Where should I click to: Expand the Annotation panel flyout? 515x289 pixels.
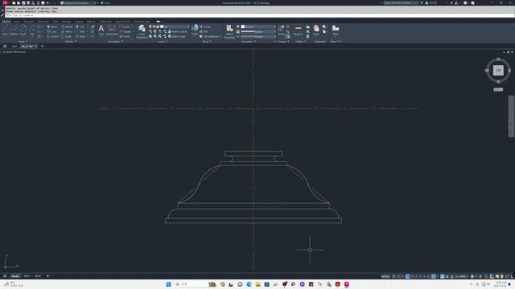pyautogui.click(x=116, y=42)
